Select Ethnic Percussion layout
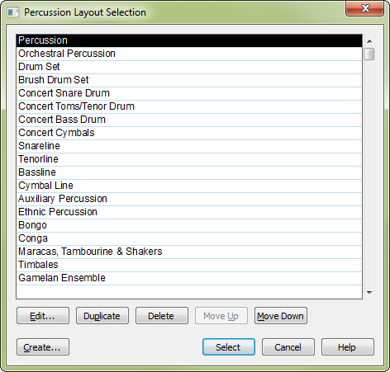The width and height of the screenshot is (390, 372). pyautogui.click(x=189, y=212)
